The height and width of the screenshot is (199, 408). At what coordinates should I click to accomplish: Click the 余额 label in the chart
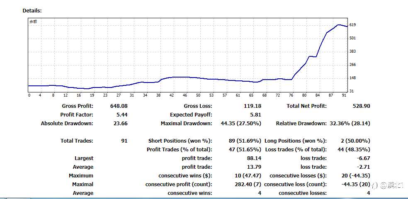33,22
